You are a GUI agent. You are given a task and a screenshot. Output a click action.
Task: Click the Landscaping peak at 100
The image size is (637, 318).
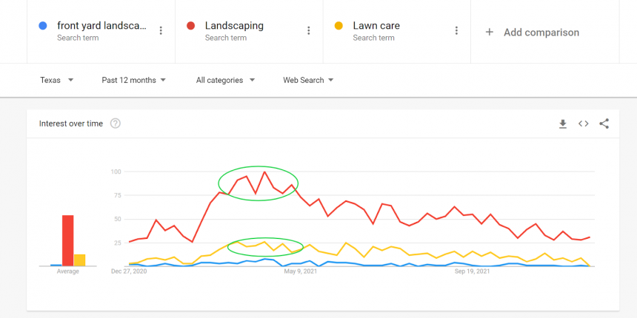264,172
